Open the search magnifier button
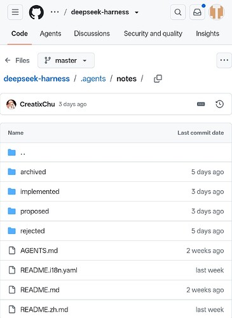This screenshot has width=232, height=318. tap(178, 12)
